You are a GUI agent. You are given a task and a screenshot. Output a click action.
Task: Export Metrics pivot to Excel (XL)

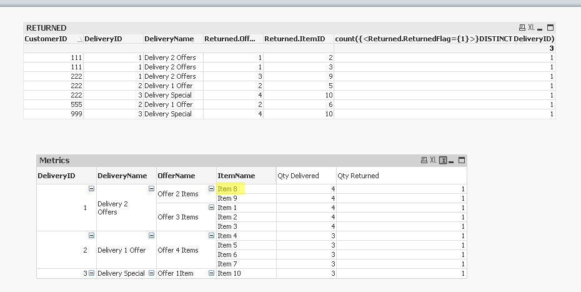click(433, 160)
